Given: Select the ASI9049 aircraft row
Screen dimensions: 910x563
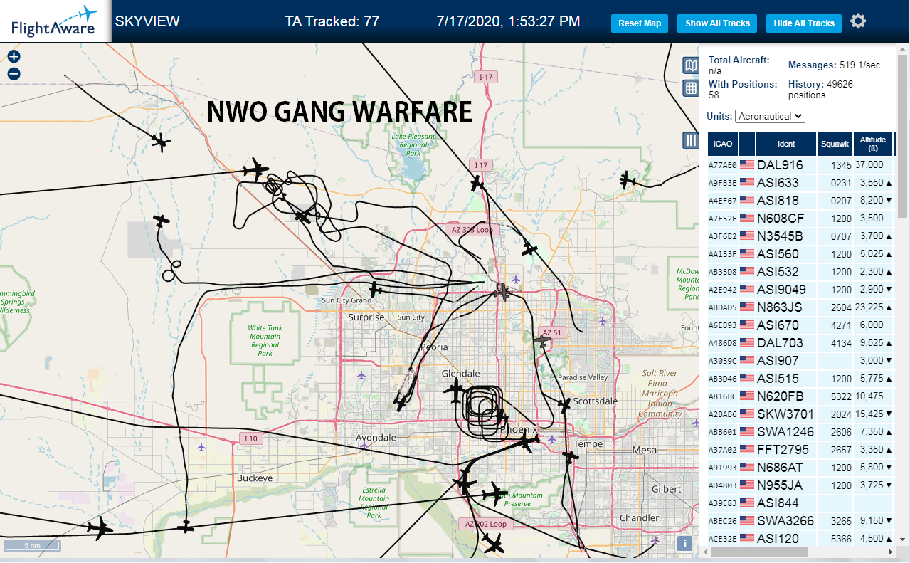Looking at the screenshot, I should (x=800, y=290).
